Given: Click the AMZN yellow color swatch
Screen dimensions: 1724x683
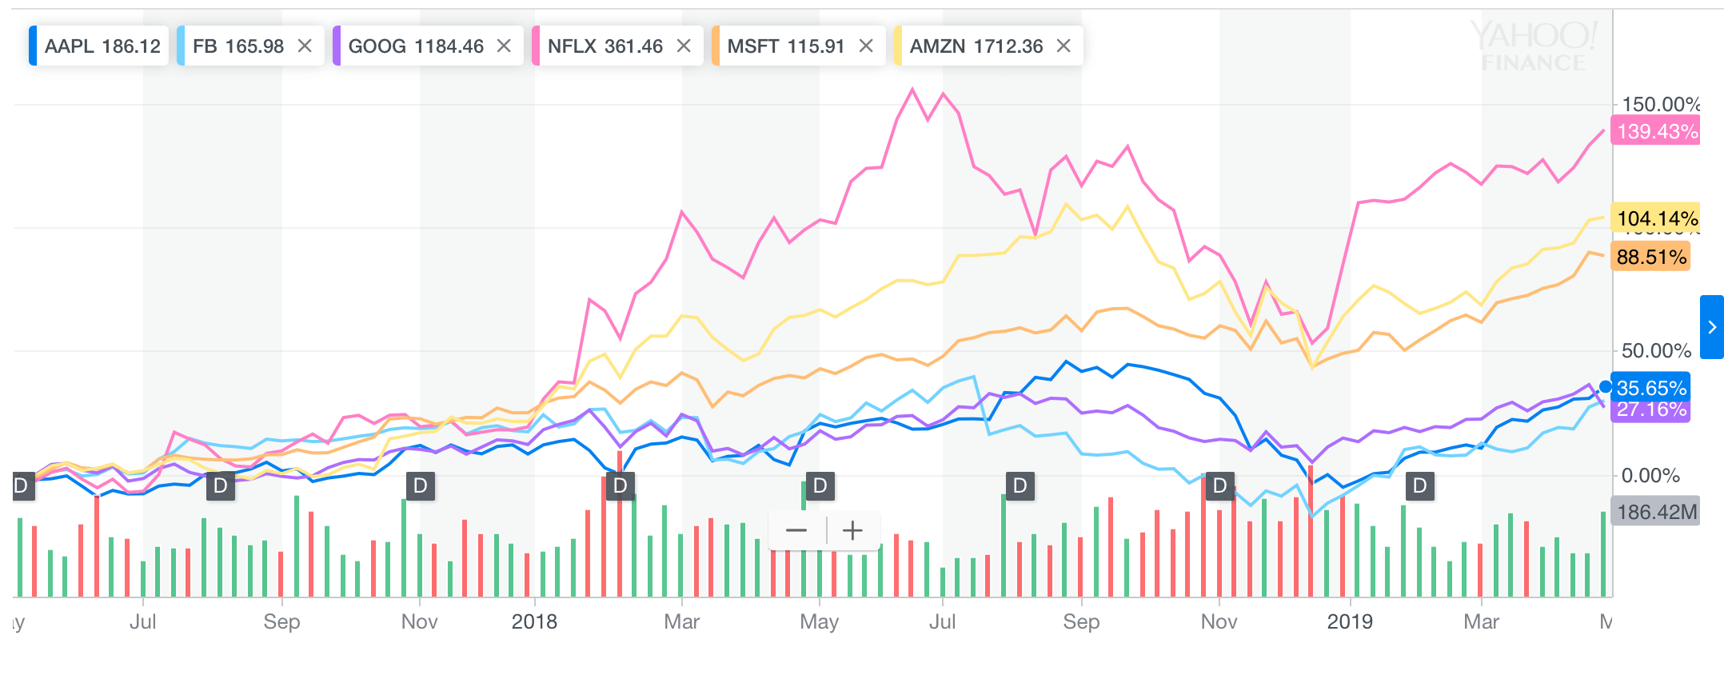Looking at the screenshot, I should [x=898, y=46].
